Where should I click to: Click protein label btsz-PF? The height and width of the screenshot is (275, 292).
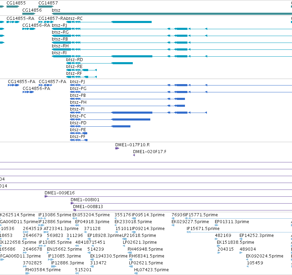coord(78,137)
